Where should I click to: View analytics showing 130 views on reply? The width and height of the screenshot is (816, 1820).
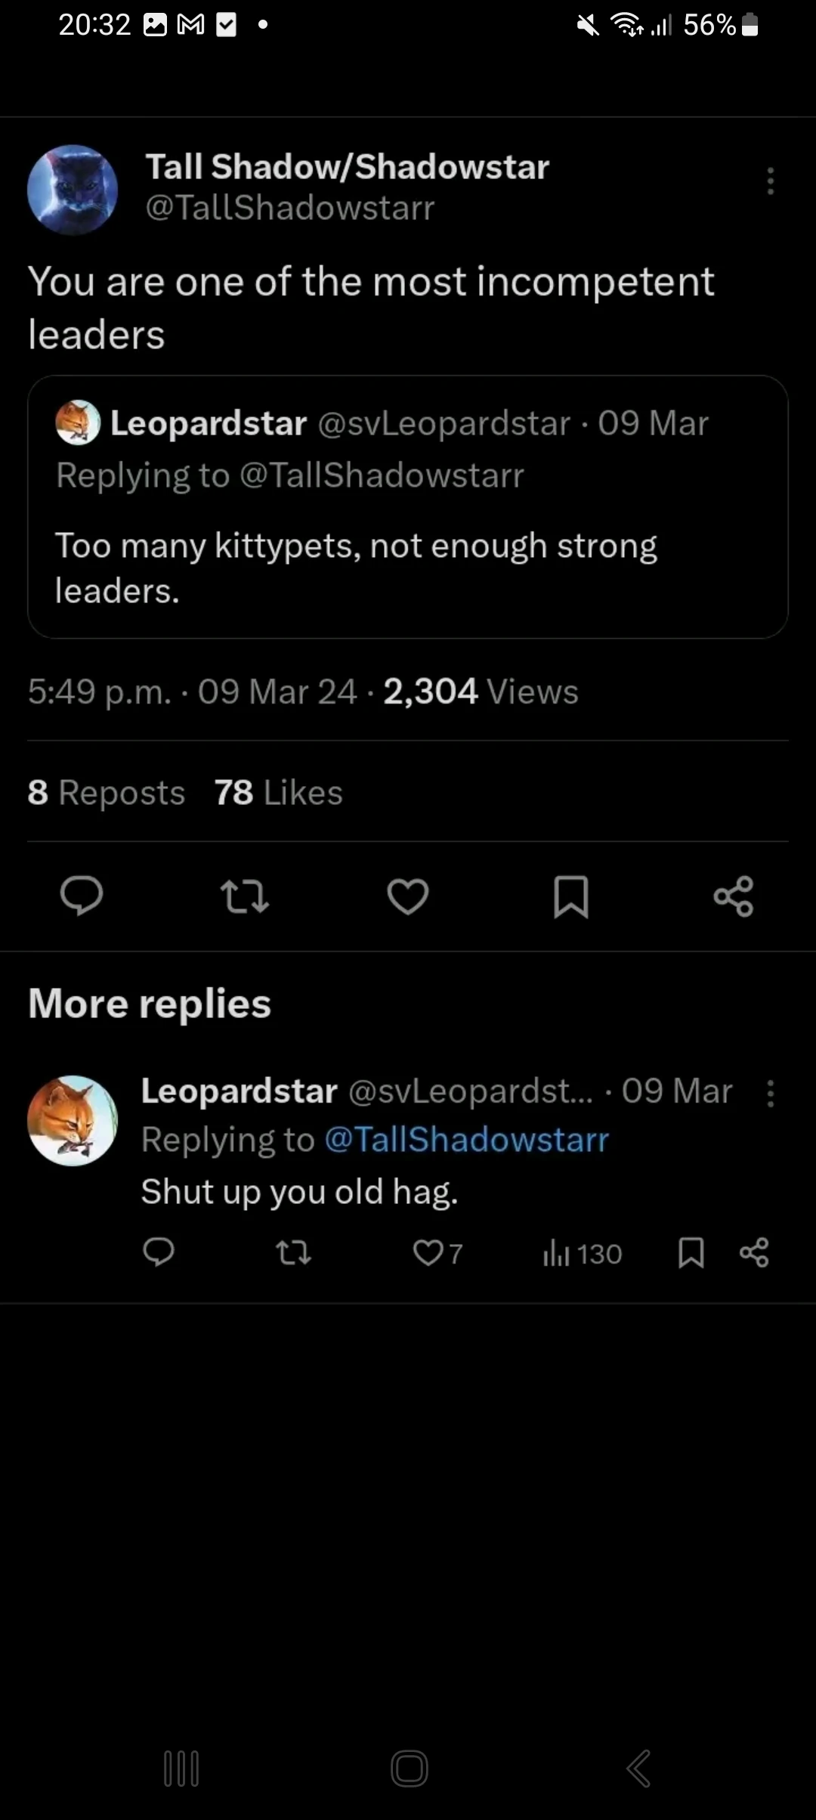point(582,1254)
